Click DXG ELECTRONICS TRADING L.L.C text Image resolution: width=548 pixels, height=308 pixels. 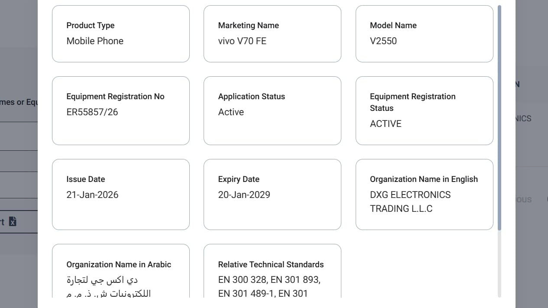click(x=410, y=202)
